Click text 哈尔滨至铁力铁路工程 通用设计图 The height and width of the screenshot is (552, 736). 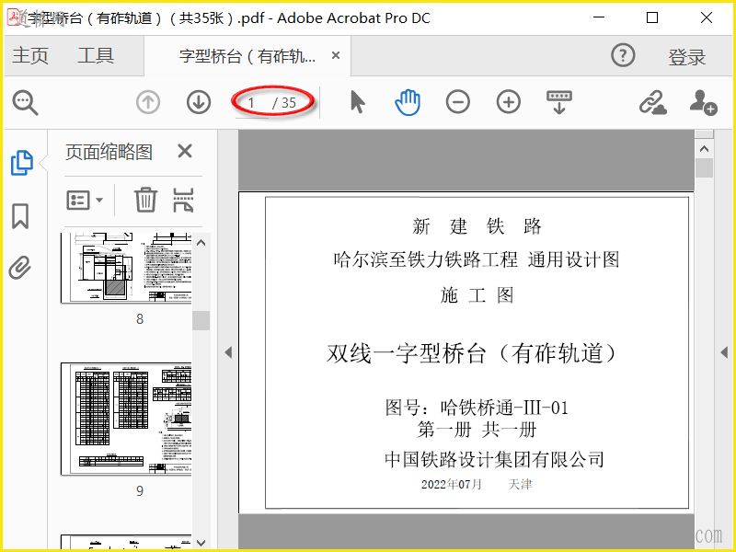point(477,259)
